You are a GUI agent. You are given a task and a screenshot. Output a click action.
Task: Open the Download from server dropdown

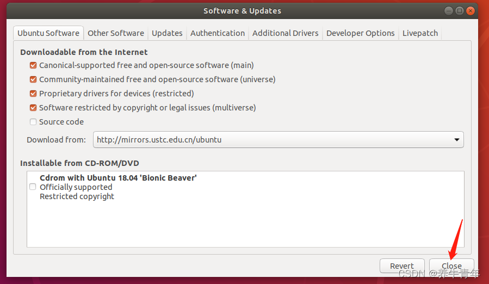click(278, 139)
